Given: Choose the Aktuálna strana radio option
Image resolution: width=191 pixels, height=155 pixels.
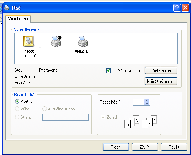Looking at the screenshot, I should (x=44, y=109).
